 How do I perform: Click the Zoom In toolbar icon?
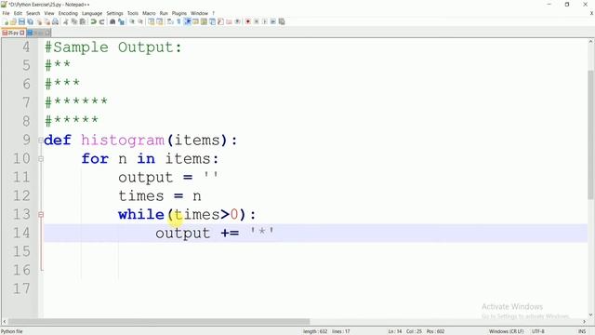coord(132,21)
